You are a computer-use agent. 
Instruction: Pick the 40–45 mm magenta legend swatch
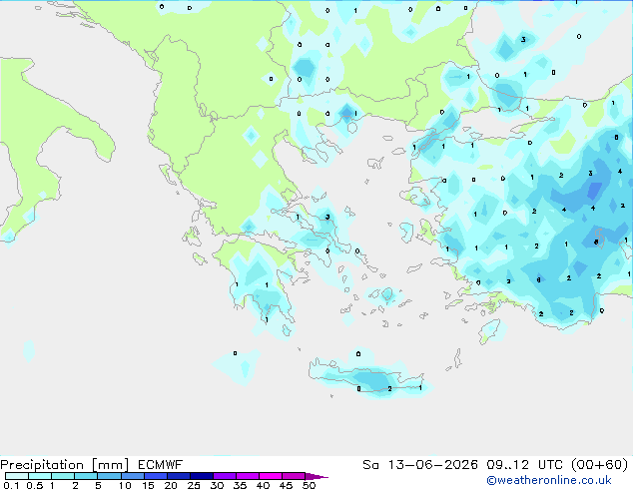(x=271, y=476)
